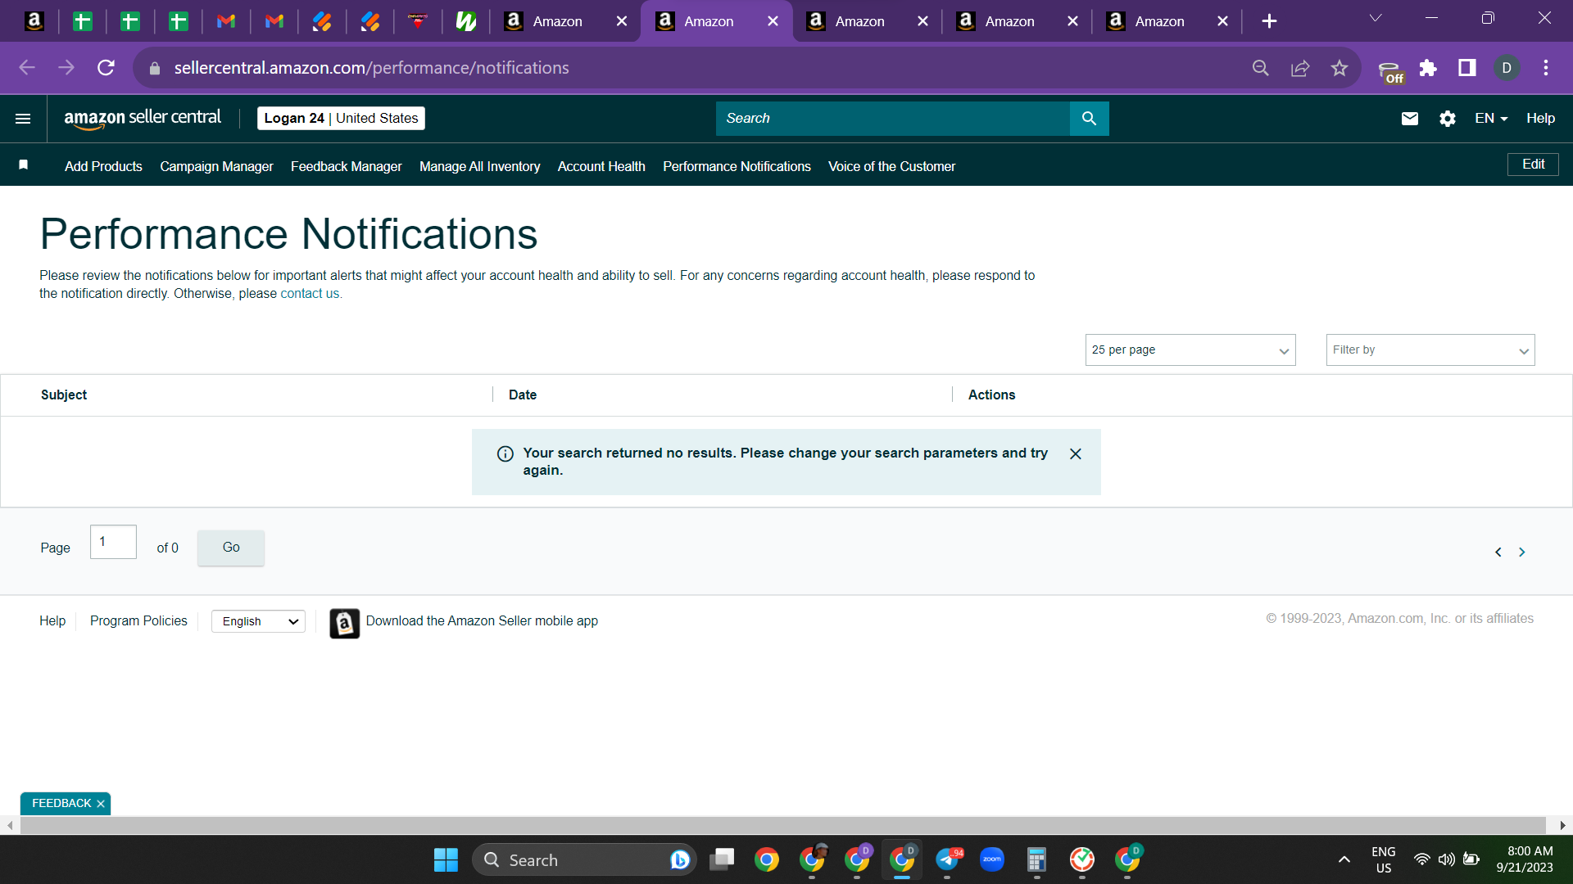Share this page from address bar

tap(1300, 68)
